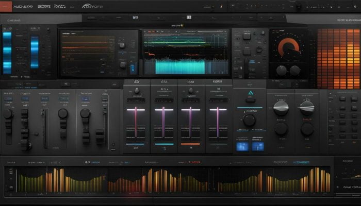Open the left blue preview thumbnail
This screenshot has height=206, width=361.
(242, 146)
